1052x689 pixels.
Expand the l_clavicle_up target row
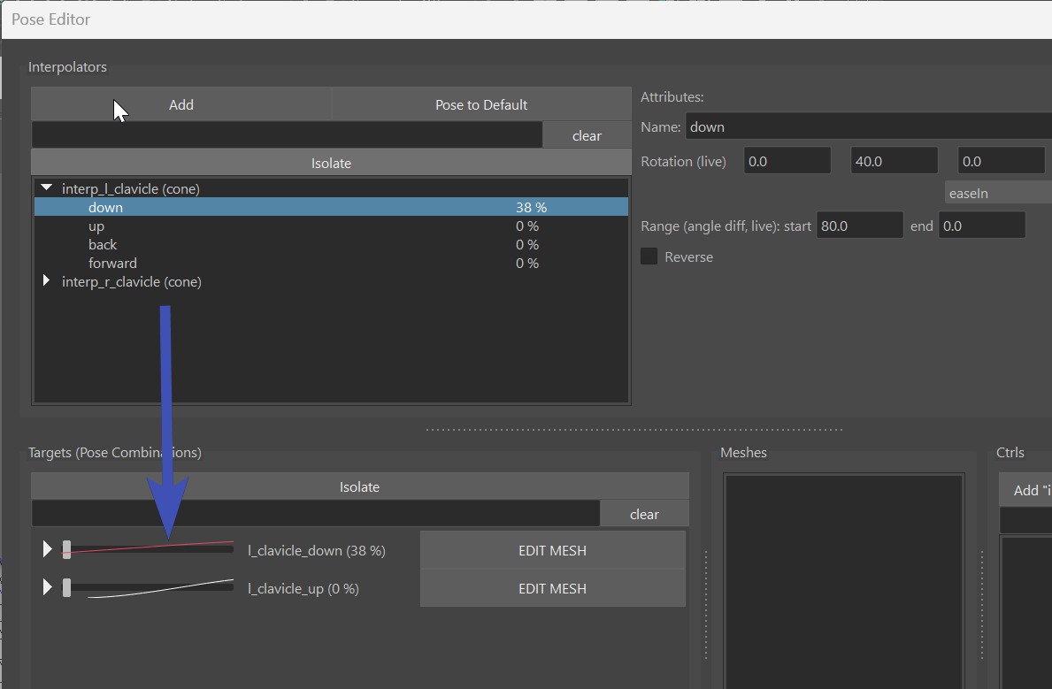pyautogui.click(x=47, y=588)
